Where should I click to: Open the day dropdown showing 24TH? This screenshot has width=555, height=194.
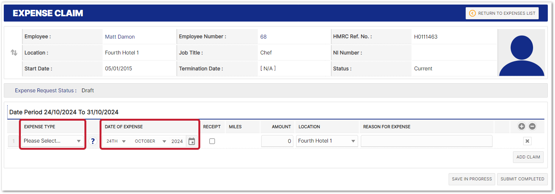click(116, 141)
